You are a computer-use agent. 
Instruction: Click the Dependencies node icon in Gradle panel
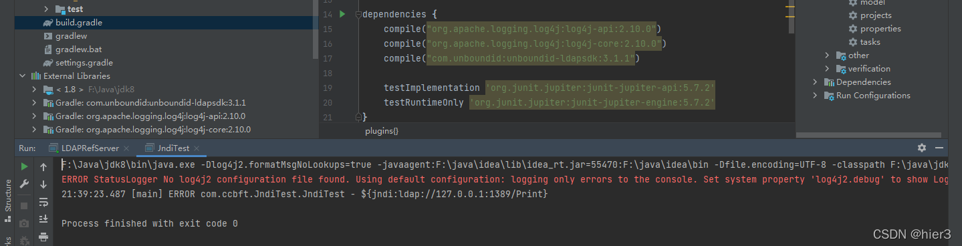pyautogui.click(x=830, y=82)
